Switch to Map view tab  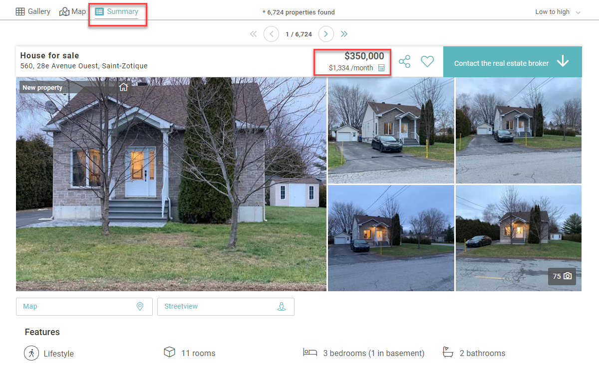pos(73,11)
